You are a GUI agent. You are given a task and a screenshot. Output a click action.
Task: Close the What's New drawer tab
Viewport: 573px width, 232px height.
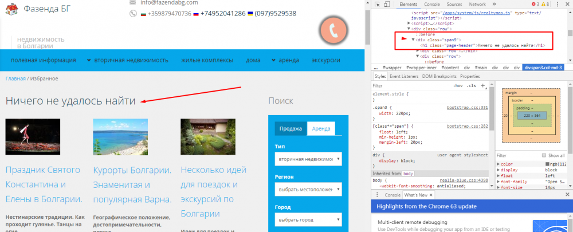tap(431, 195)
